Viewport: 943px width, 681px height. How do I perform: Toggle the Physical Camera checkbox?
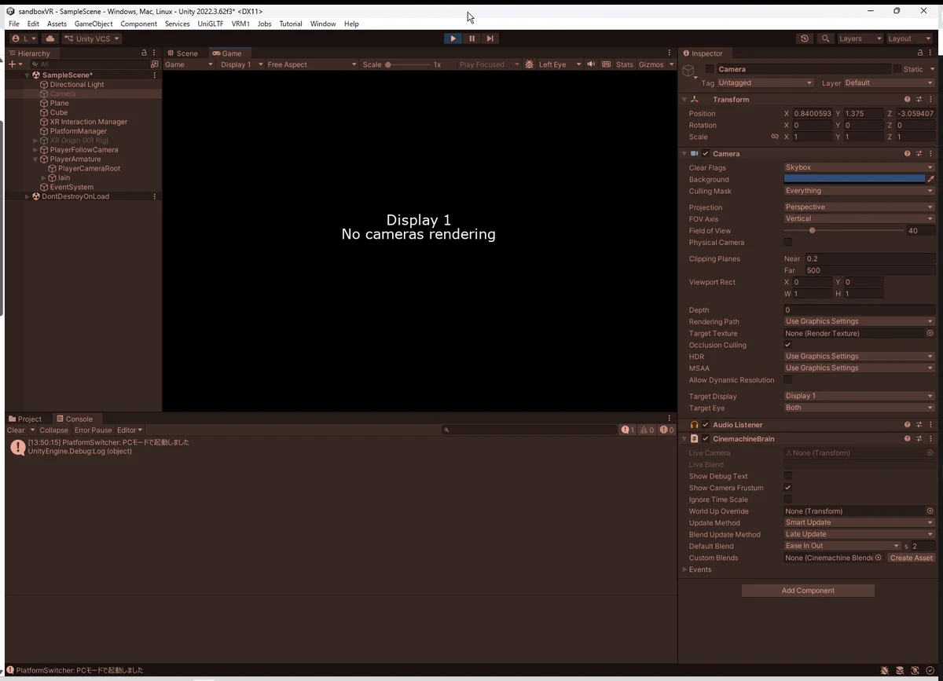(x=788, y=243)
